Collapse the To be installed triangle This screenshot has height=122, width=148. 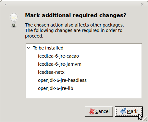(x=29, y=48)
